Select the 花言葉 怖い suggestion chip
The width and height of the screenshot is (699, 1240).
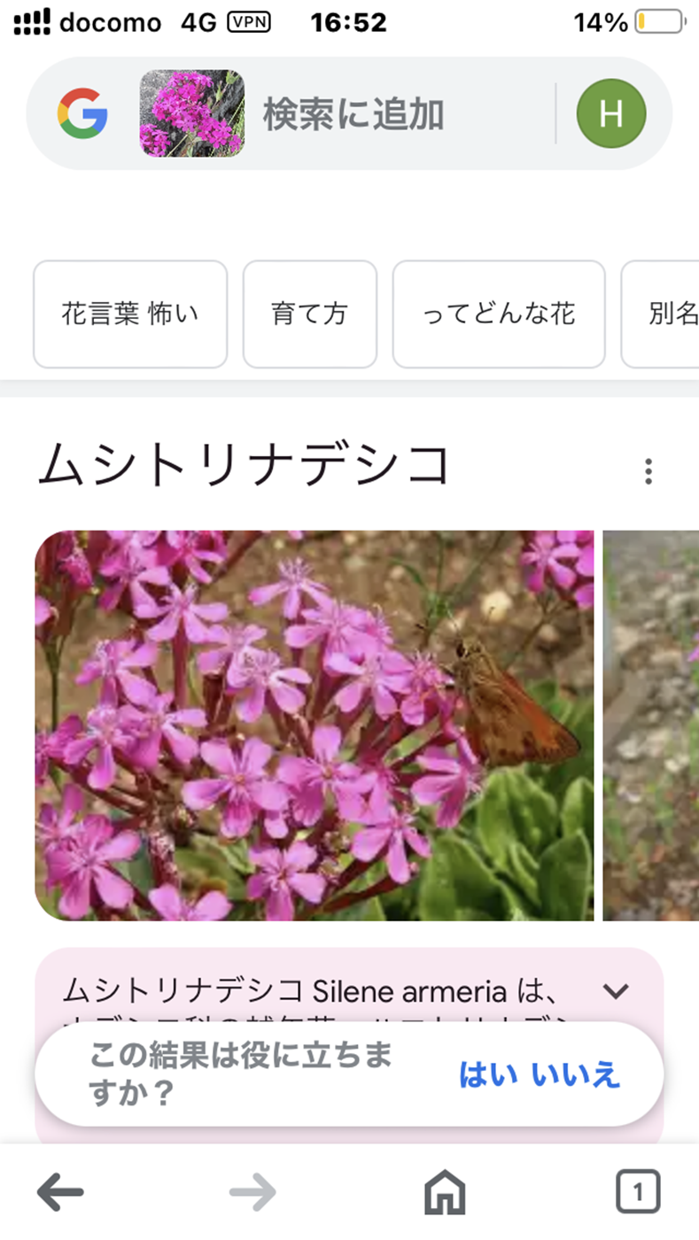click(x=130, y=314)
